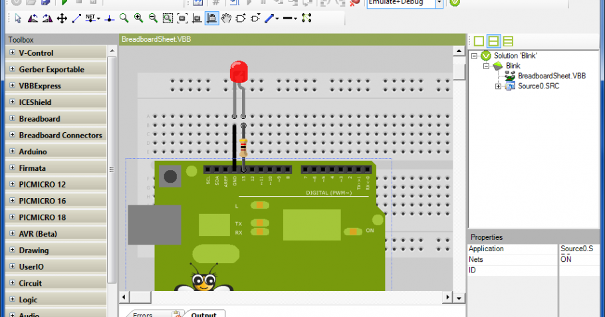The width and height of the screenshot is (605, 317).
Task: Switch to three pane layout icon
Action: click(x=508, y=41)
